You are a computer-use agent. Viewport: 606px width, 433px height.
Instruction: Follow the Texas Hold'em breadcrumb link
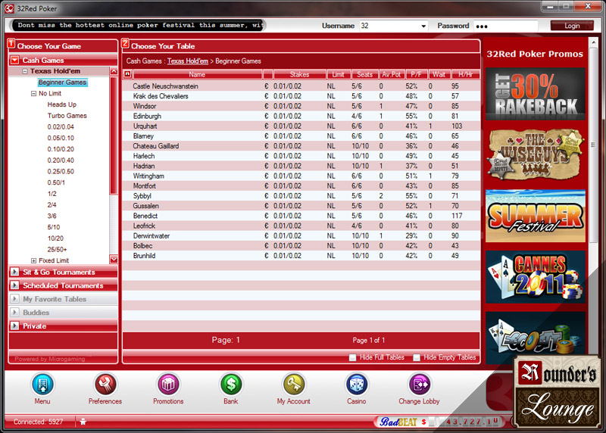pyautogui.click(x=187, y=61)
